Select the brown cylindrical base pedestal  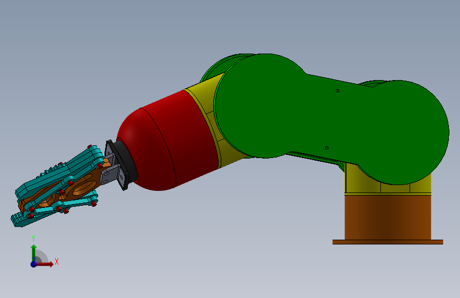[x=388, y=217]
